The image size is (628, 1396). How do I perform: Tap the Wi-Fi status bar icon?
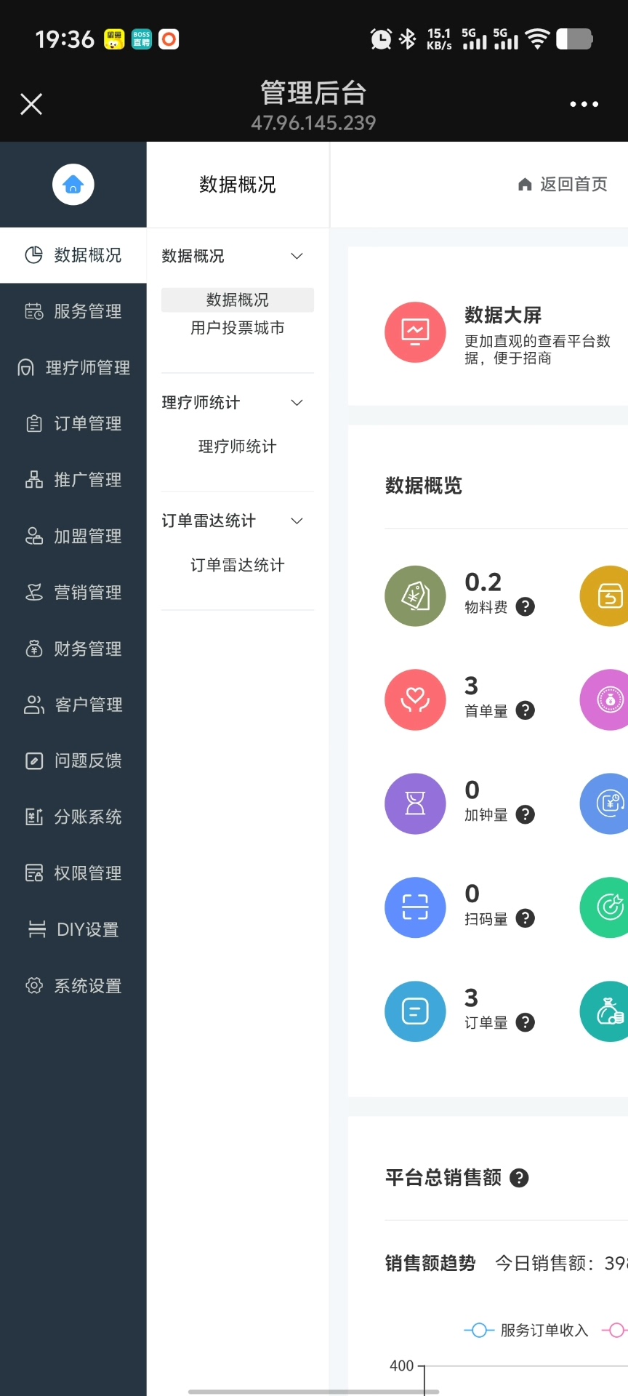pyautogui.click(x=537, y=39)
